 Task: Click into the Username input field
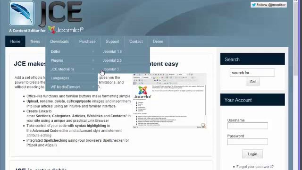coord(247,126)
